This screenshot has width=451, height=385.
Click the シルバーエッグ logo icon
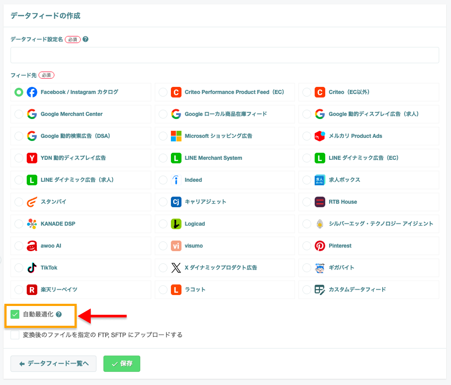pos(320,223)
